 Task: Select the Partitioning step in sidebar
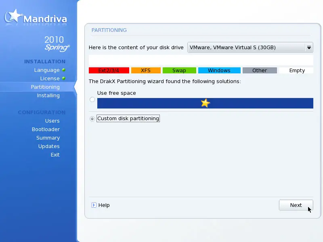(x=45, y=87)
